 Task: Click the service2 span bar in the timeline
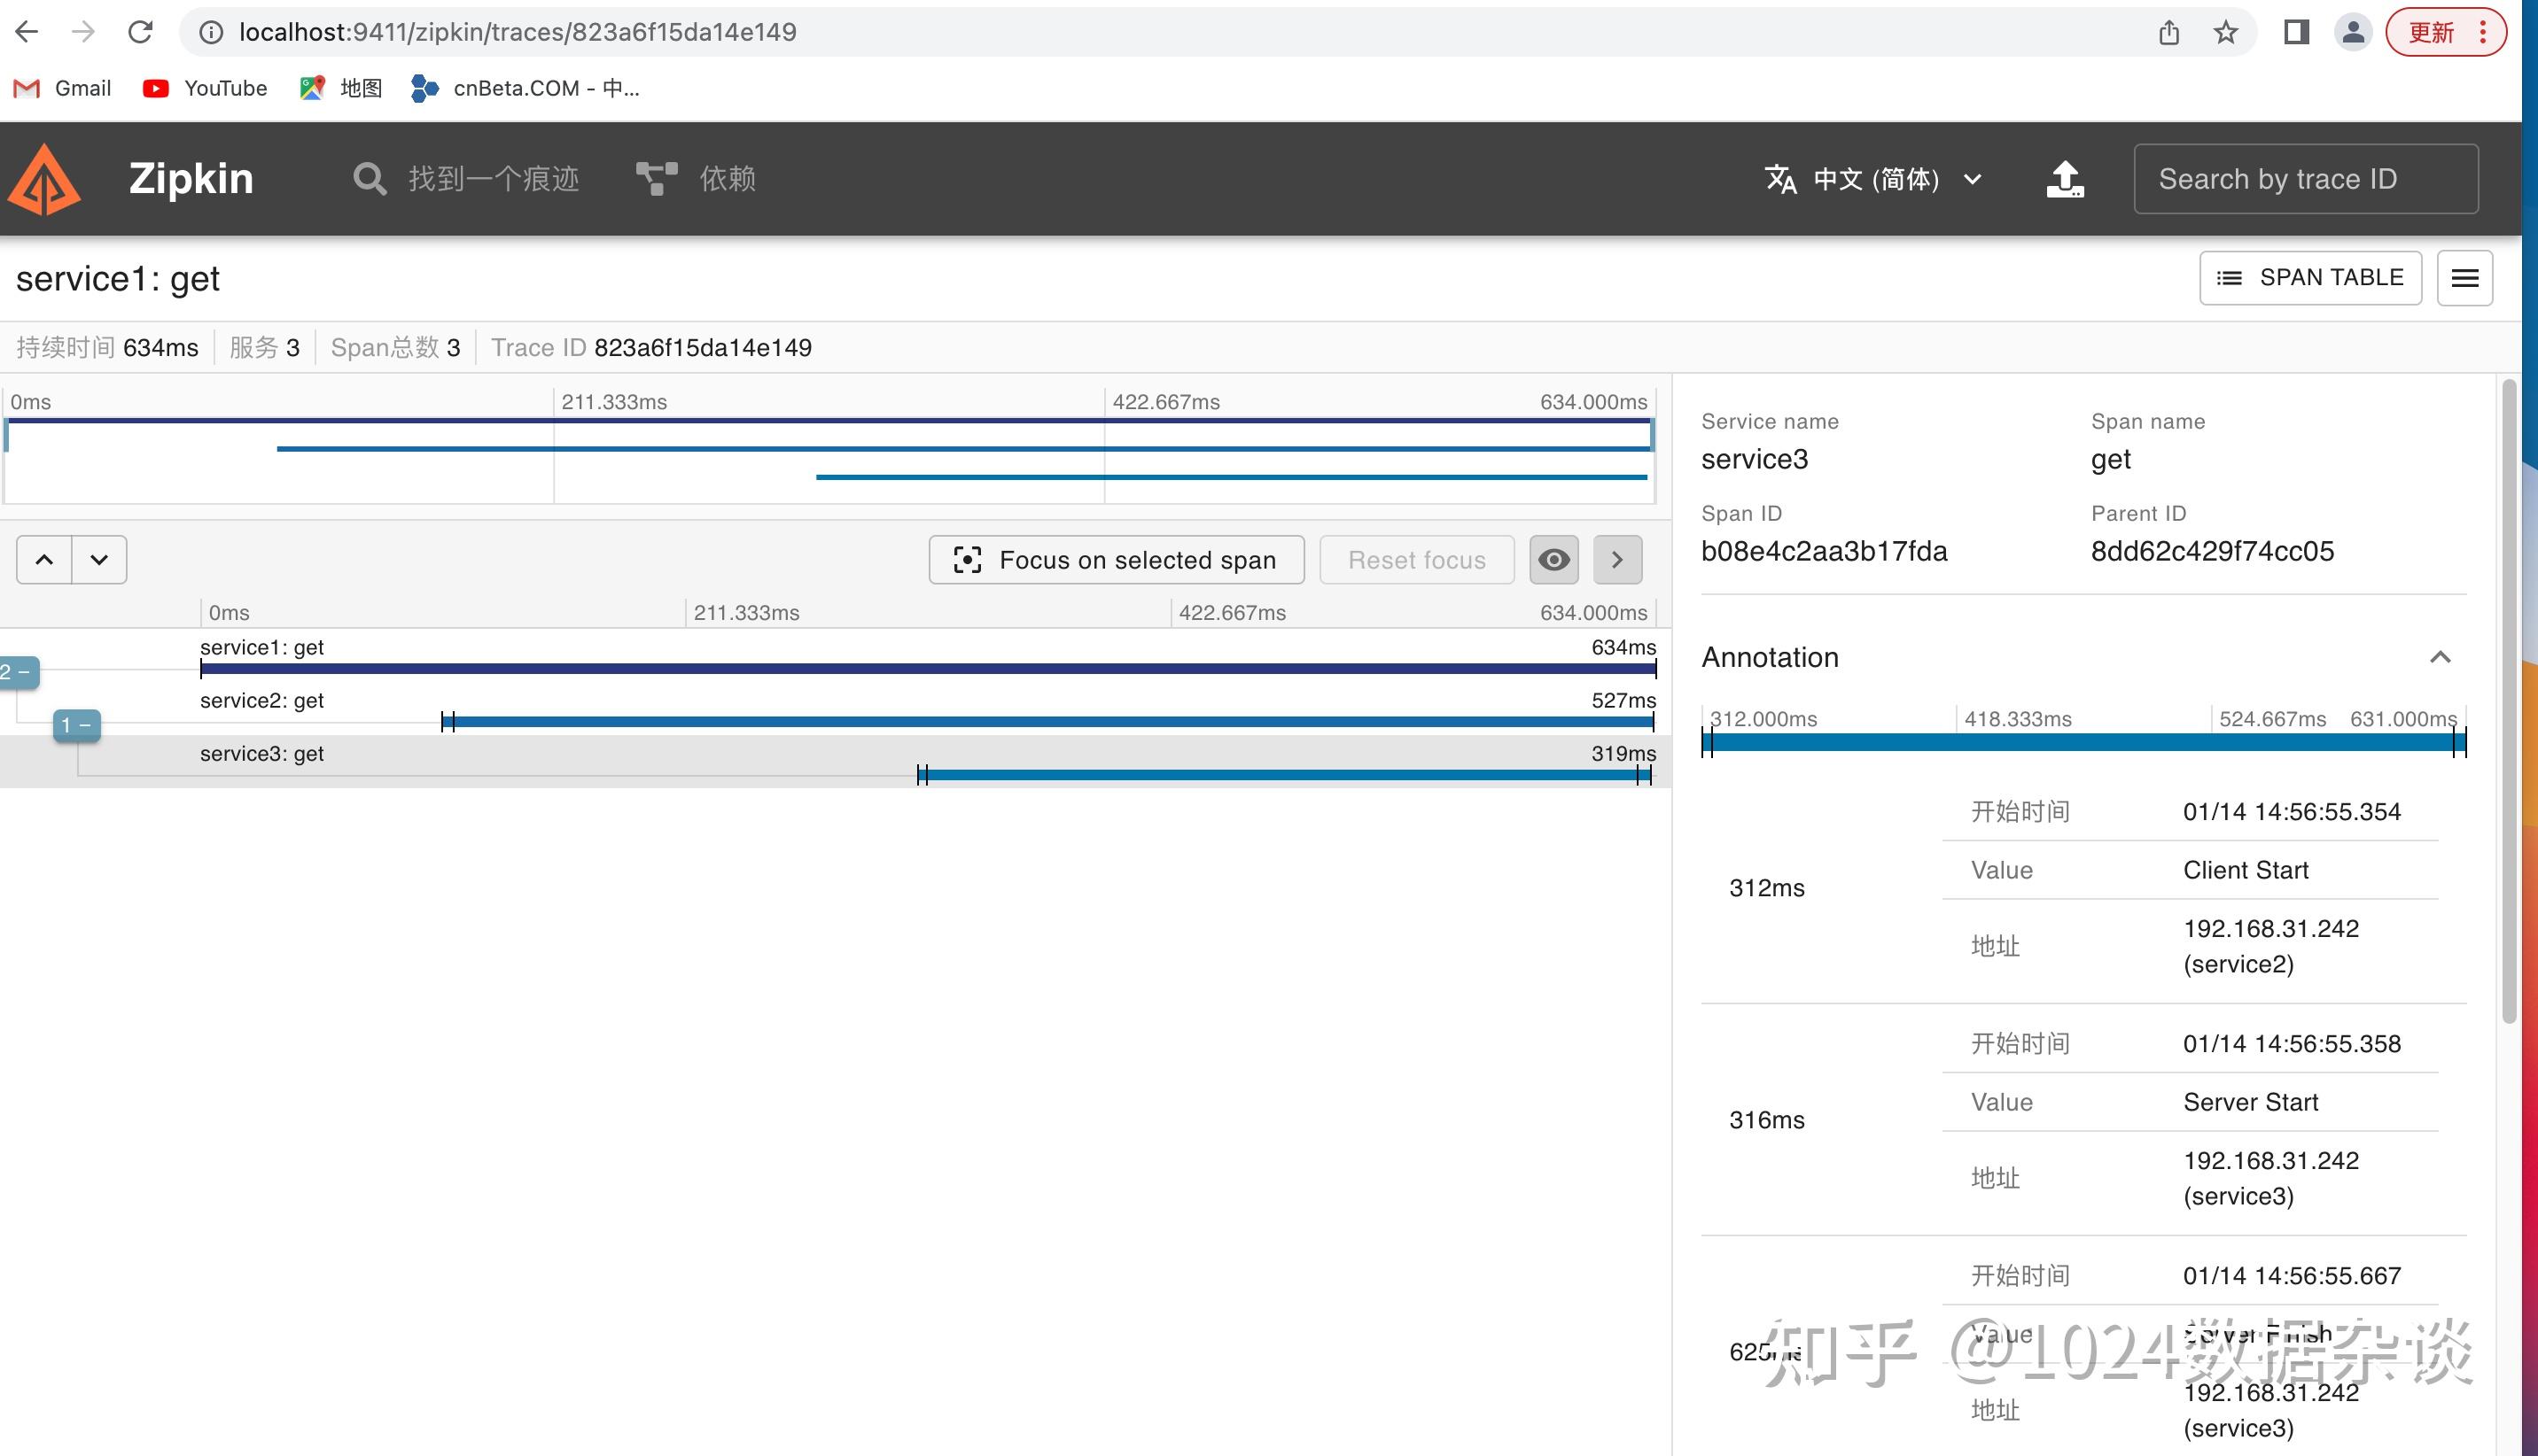1047,721
